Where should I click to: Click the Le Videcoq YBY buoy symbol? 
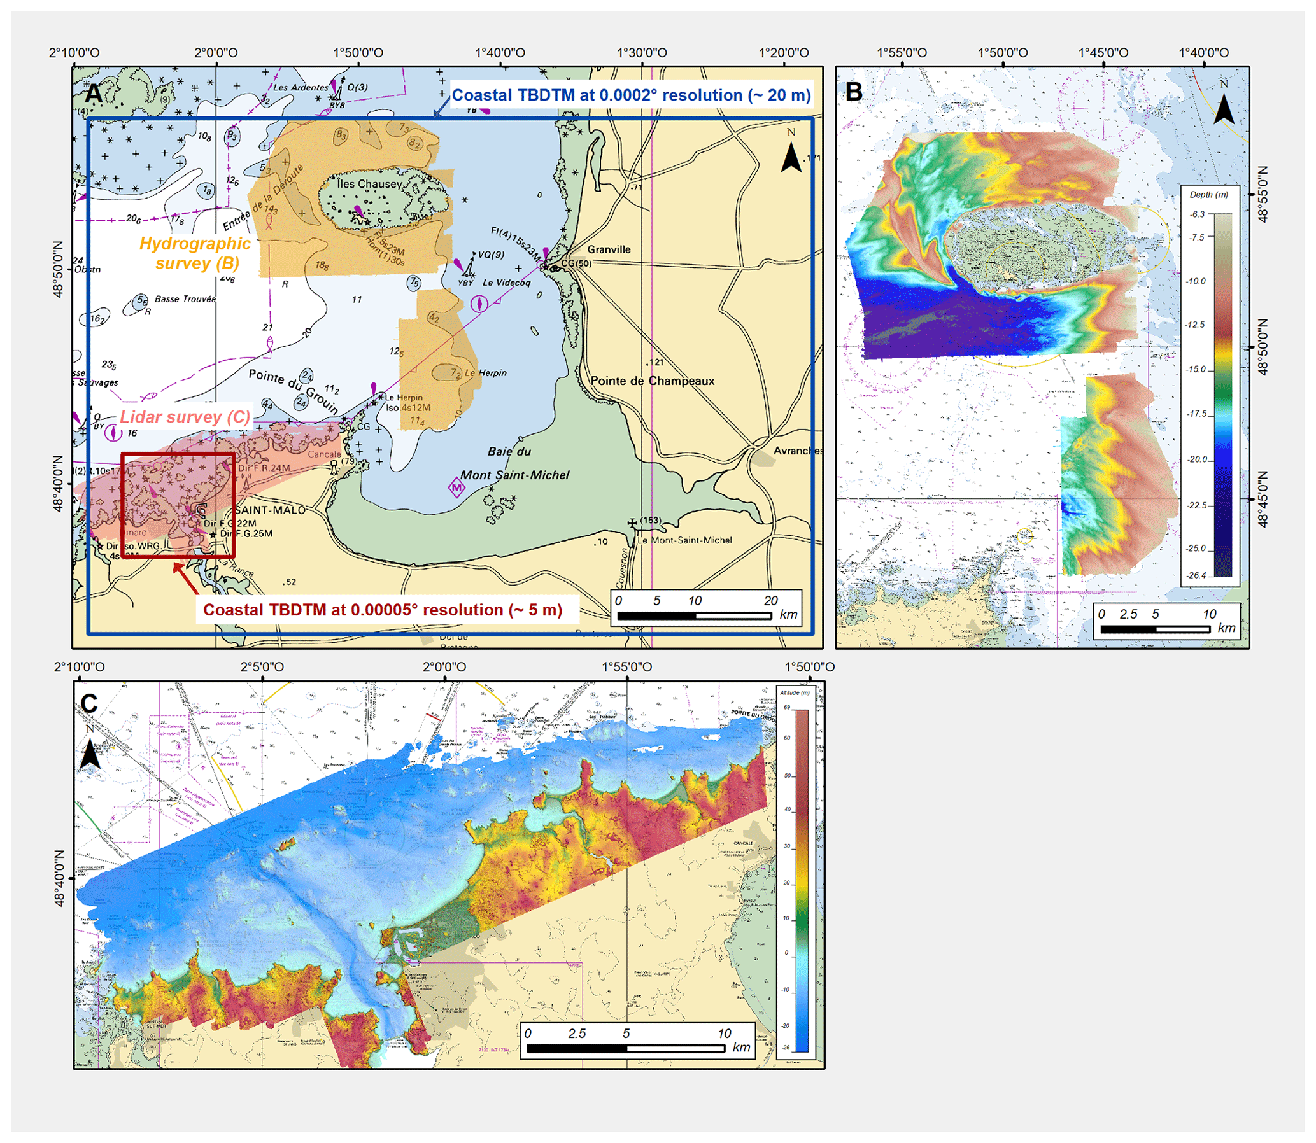click(469, 271)
